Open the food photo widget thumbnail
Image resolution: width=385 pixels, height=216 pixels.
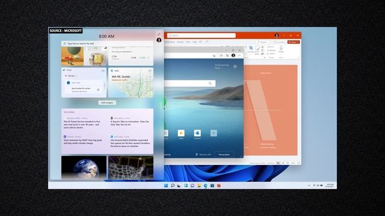pyautogui.click(x=84, y=56)
